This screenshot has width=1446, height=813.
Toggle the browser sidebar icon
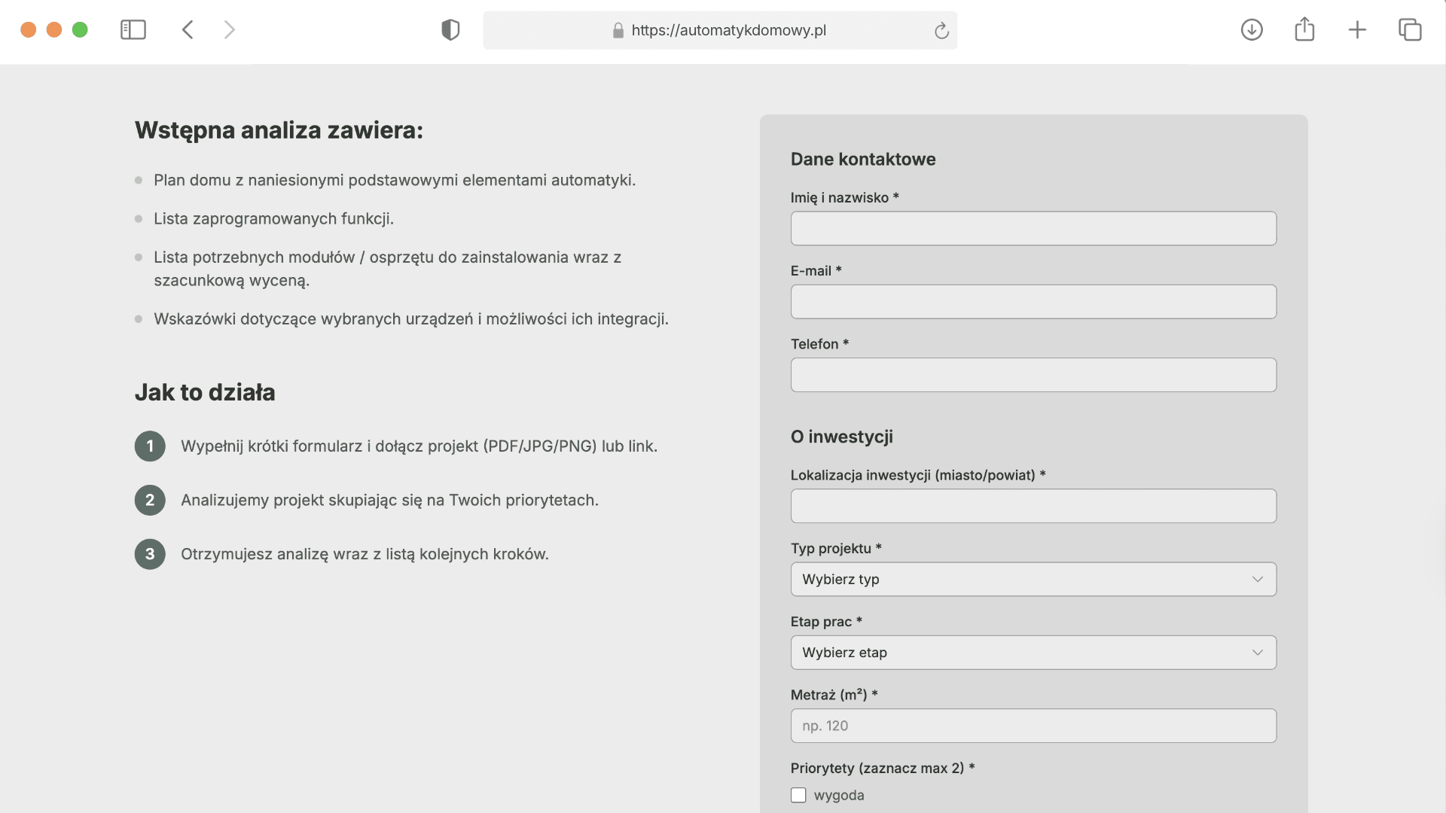click(x=133, y=30)
